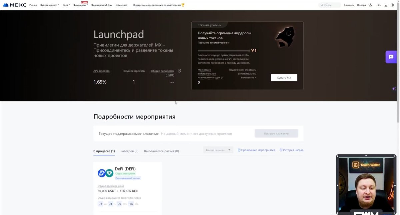Click the 1.69% project APY value

coord(100,82)
